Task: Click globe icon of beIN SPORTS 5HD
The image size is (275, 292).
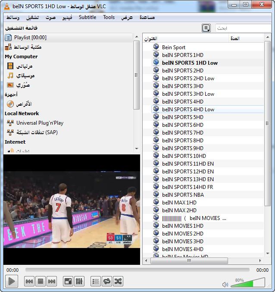Action: pos(156,117)
